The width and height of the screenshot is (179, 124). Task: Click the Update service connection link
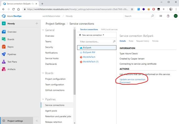(132, 79)
